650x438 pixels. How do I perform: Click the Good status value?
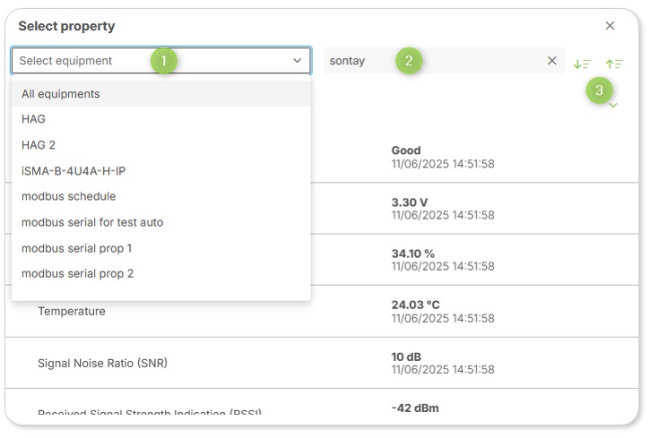[406, 150]
